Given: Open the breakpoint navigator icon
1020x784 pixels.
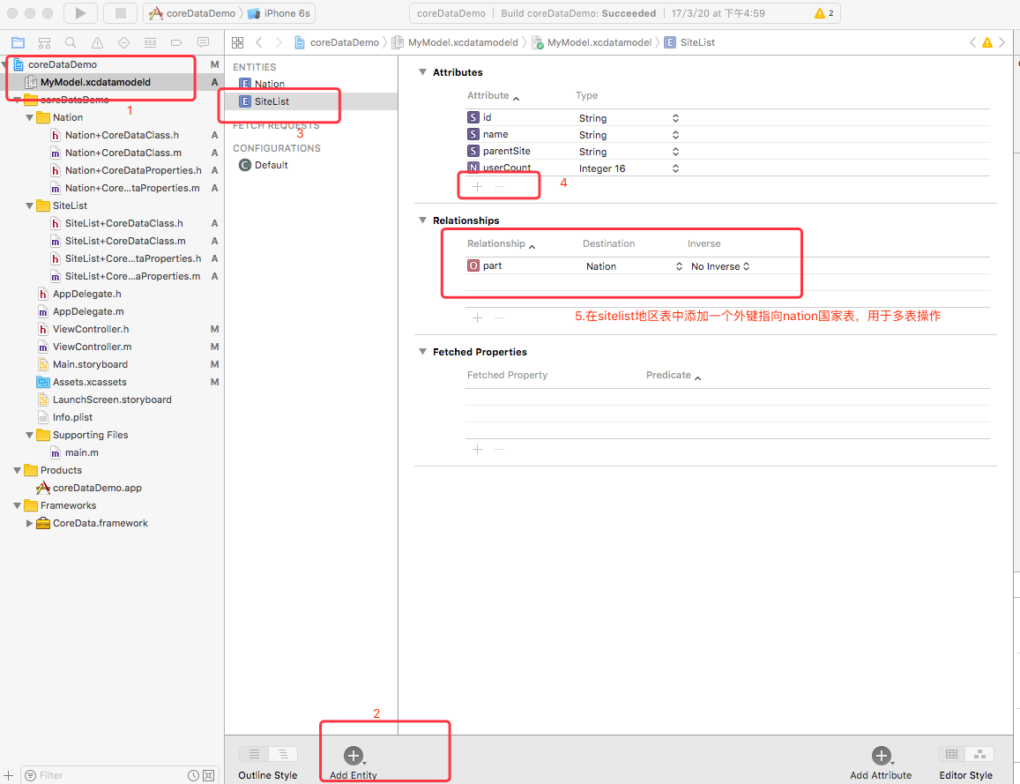Looking at the screenshot, I should [x=176, y=42].
